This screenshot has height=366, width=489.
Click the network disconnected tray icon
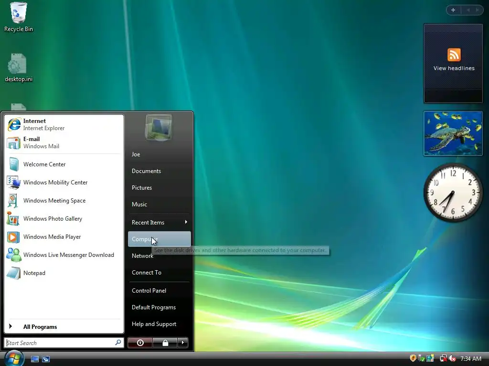click(x=443, y=358)
